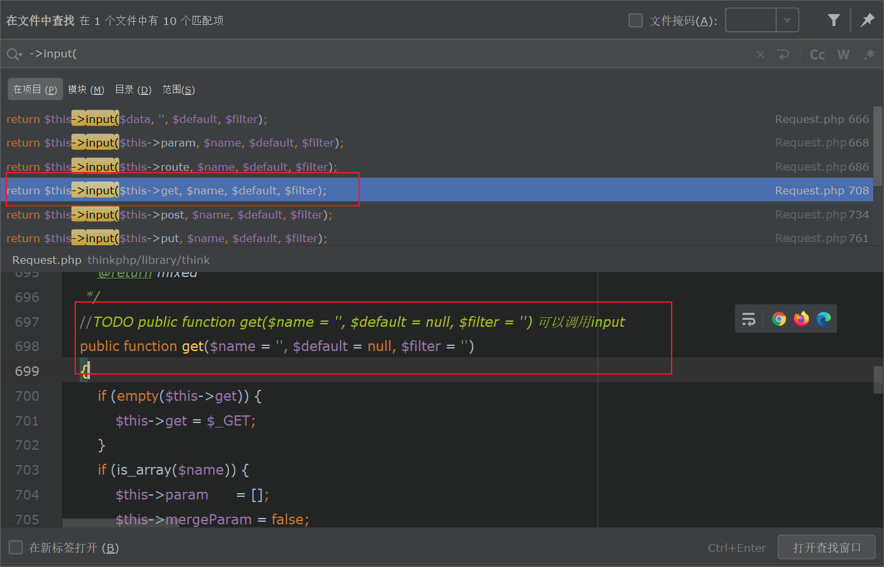Expand the file mask dropdown arrow
The width and height of the screenshot is (884, 567).
point(787,20)
